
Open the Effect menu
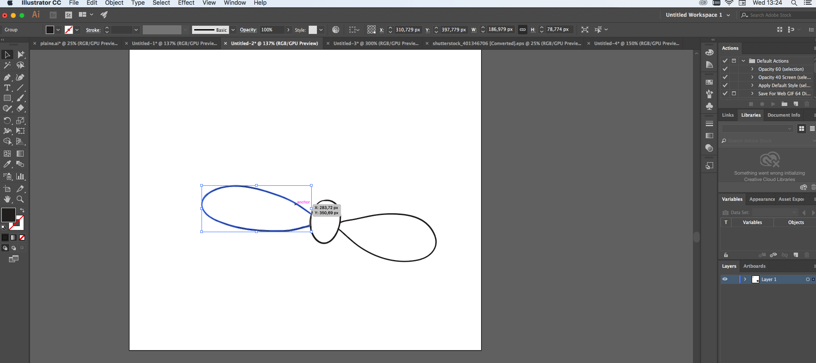186,3
